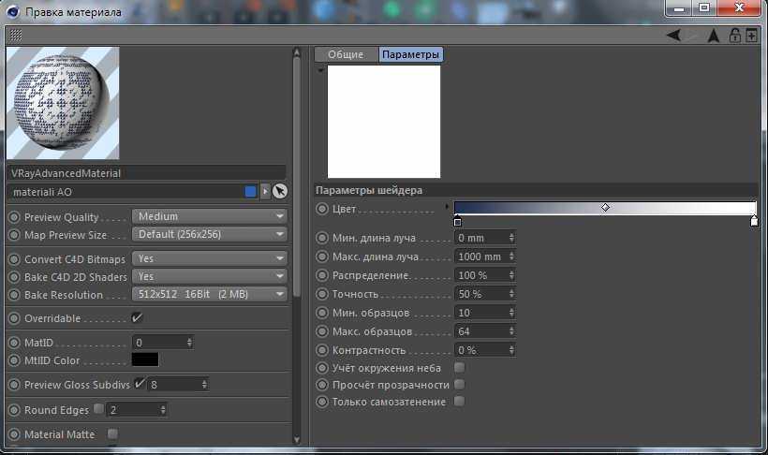Enable the Только самозатенение checkbox
The width and height of the screenshot is (768, 455).
pos(459,402)
